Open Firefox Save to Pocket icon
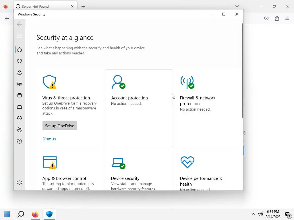Image resolution: width=294 pixels, height=220 pixels. coord(266,18)
